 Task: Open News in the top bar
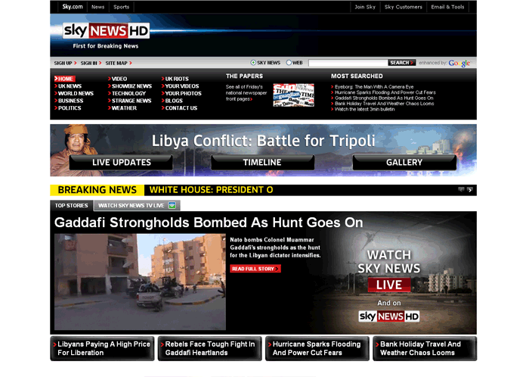point(97,7)
